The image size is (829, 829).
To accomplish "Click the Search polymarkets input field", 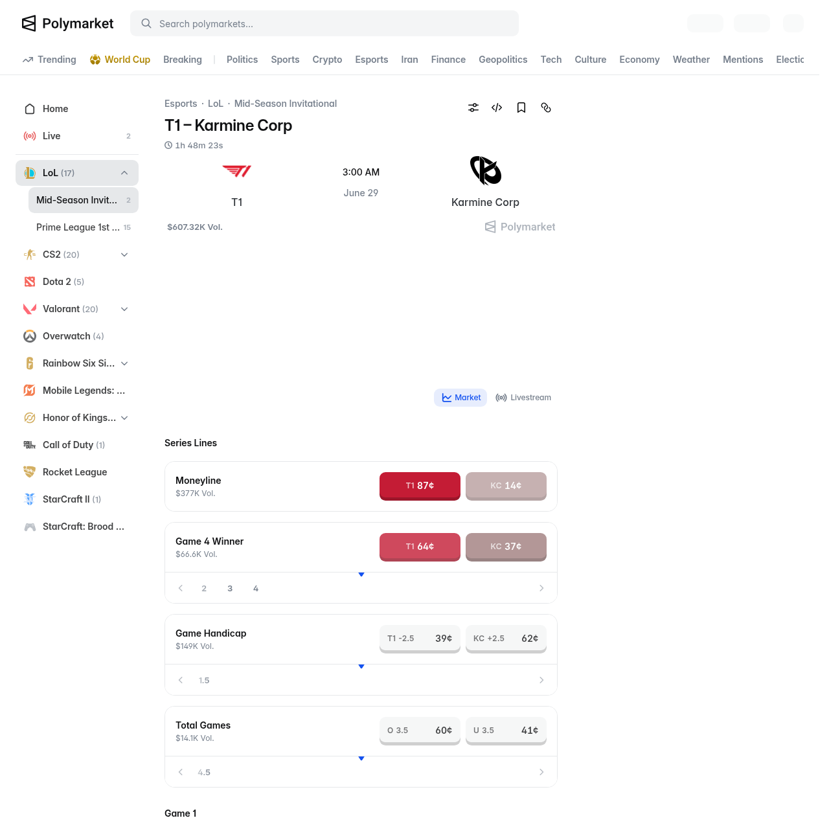I will point(324,23).
